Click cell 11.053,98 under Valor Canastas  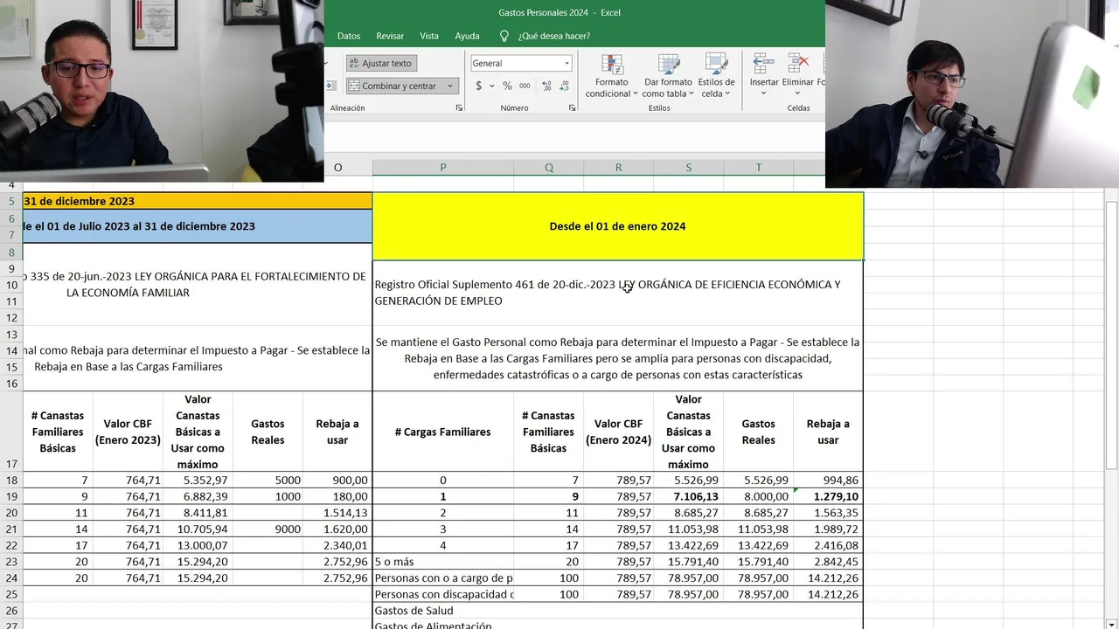688,529
